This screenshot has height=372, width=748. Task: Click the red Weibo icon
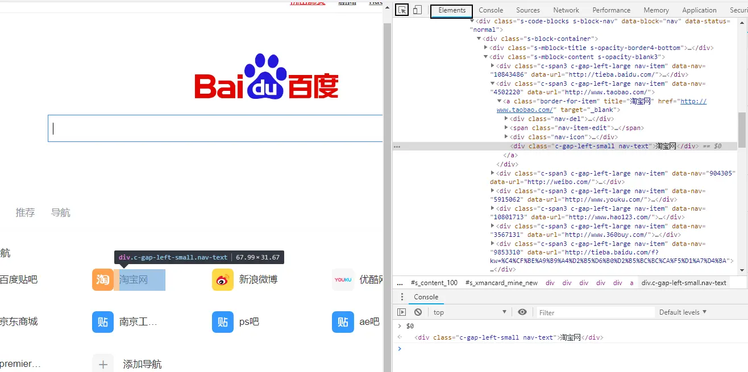[223, 279]
